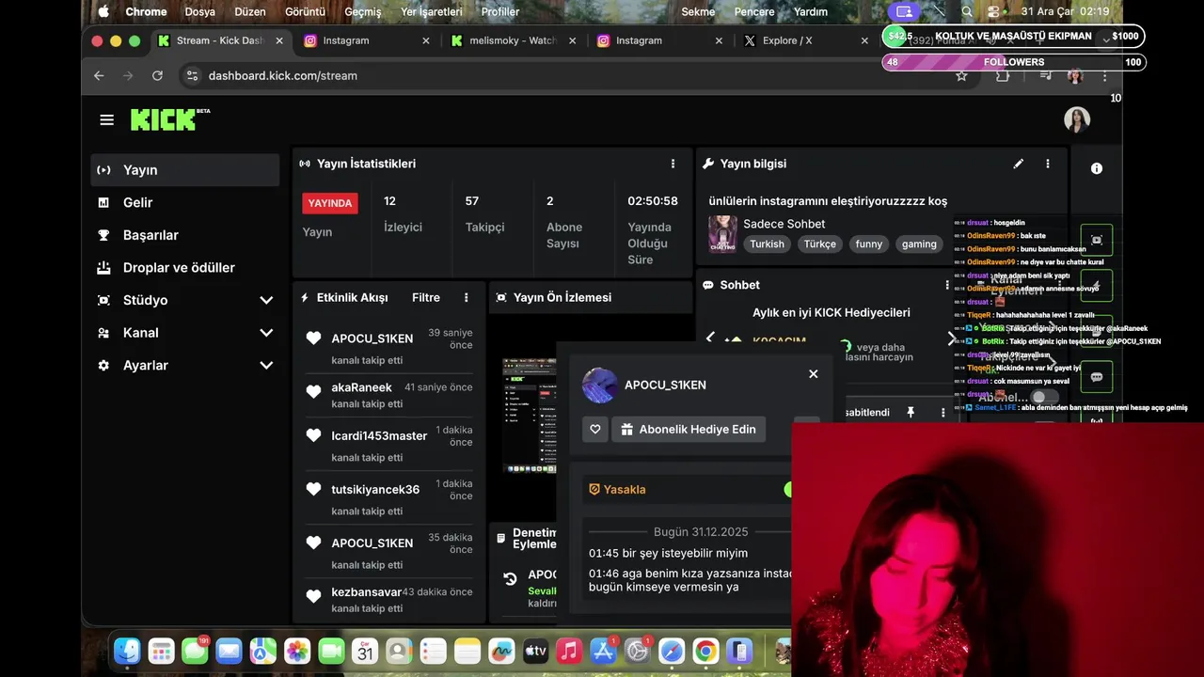
Task: Select Icardi1453master follow event
Action: coord(388,444)
